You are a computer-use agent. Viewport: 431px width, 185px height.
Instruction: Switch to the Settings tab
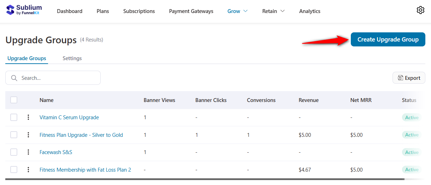pos(72,58)
